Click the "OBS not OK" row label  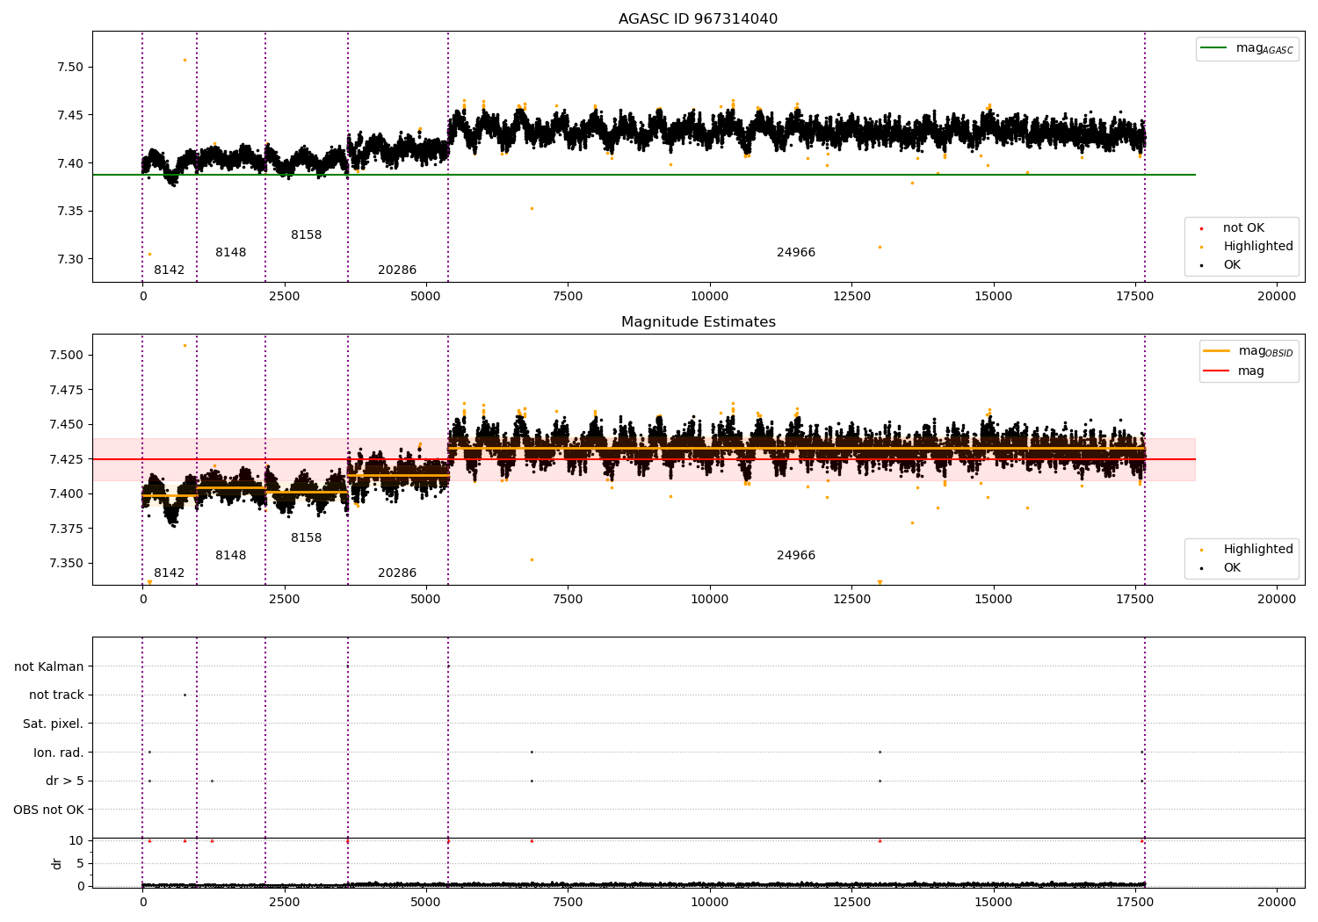[48, 810]
